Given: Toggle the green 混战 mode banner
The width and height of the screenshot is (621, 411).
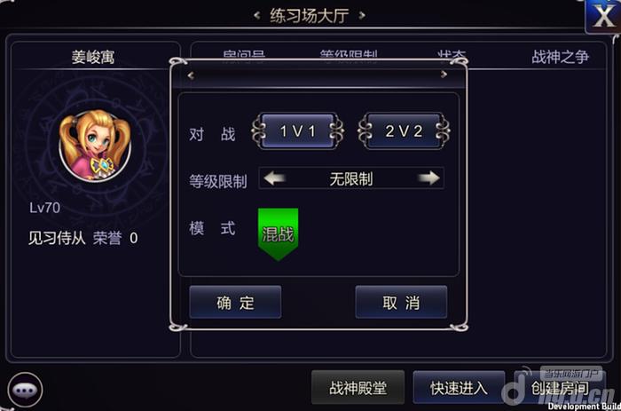Looking at the screenshot, I should (x=278, y=233).
